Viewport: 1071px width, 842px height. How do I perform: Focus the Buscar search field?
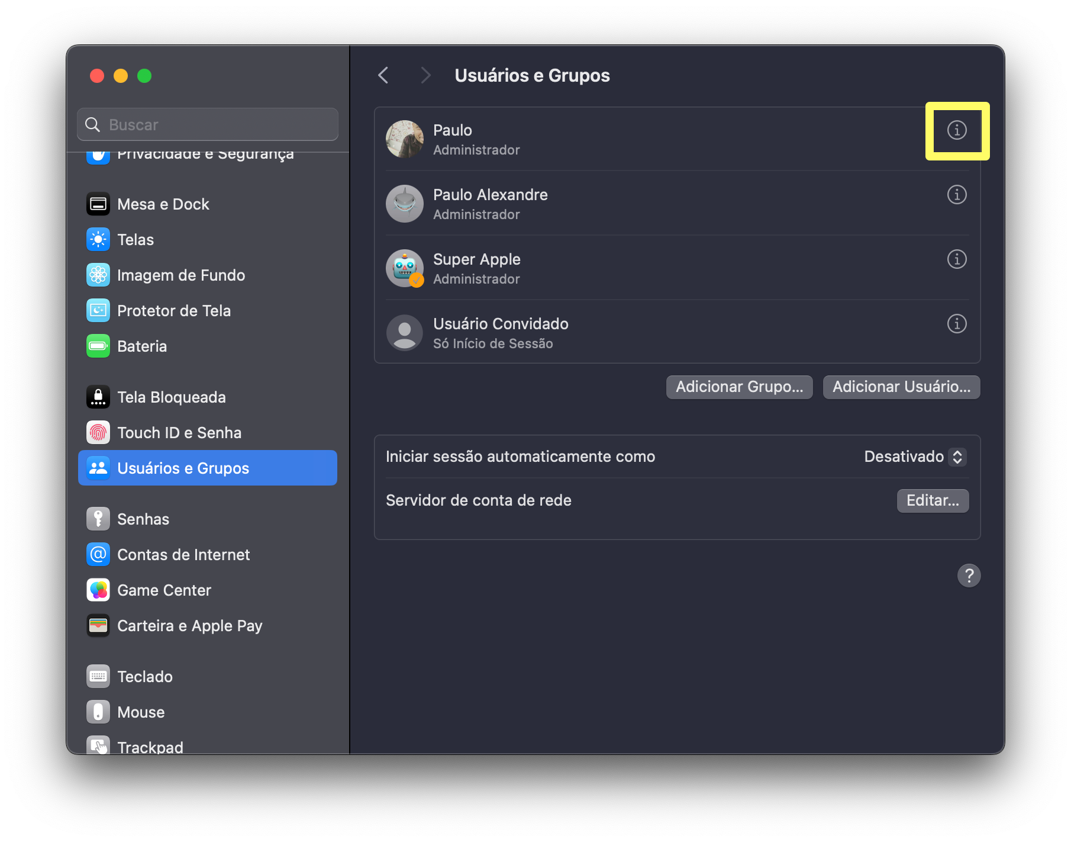click(x=208, y=124)
